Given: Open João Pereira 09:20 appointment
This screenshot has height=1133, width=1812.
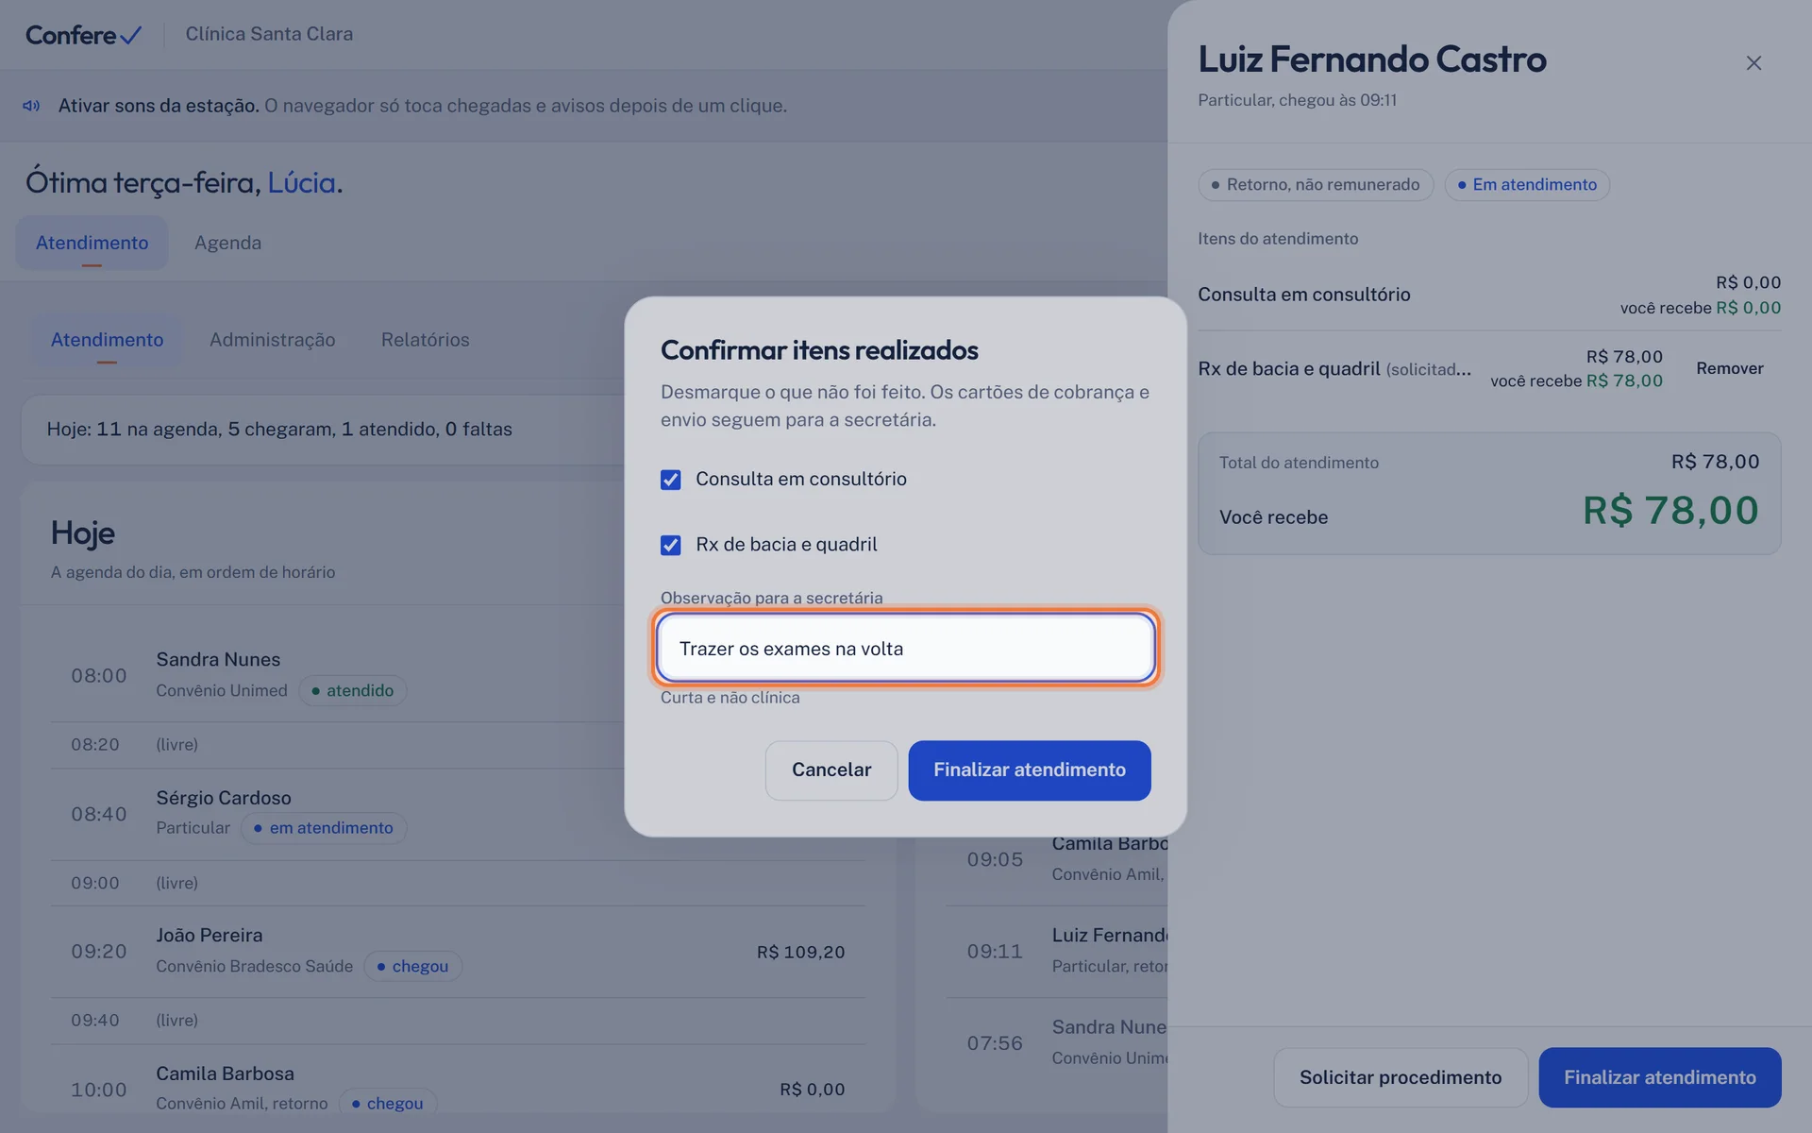Looking at the screenshot, I should [457, 951].
